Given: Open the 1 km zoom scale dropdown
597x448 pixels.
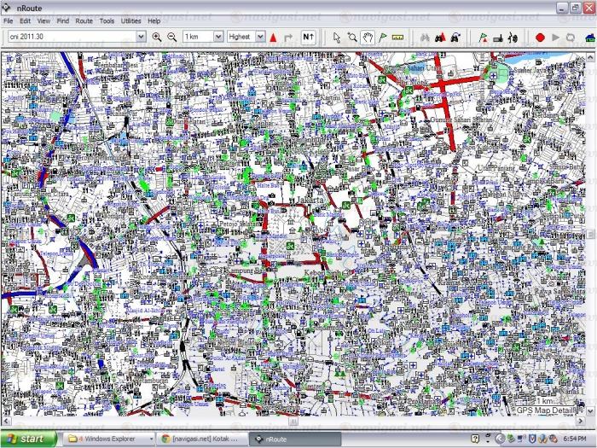Looking at the screenshot, I should (218, 38).
